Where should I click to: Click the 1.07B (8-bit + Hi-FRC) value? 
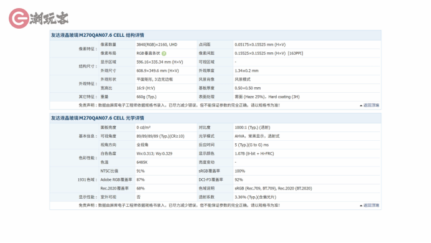point(254,154)
